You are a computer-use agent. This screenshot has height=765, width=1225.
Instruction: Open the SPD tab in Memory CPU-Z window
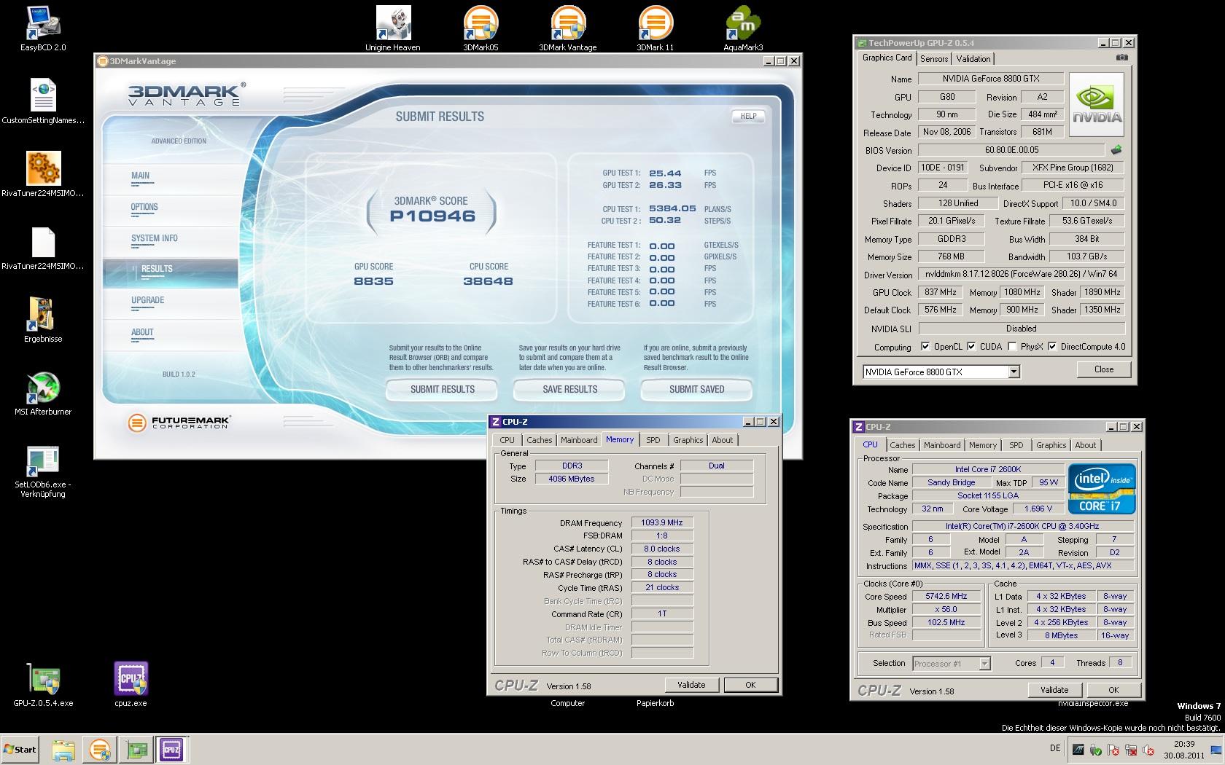pyautogui.click(x=653, y=440)
